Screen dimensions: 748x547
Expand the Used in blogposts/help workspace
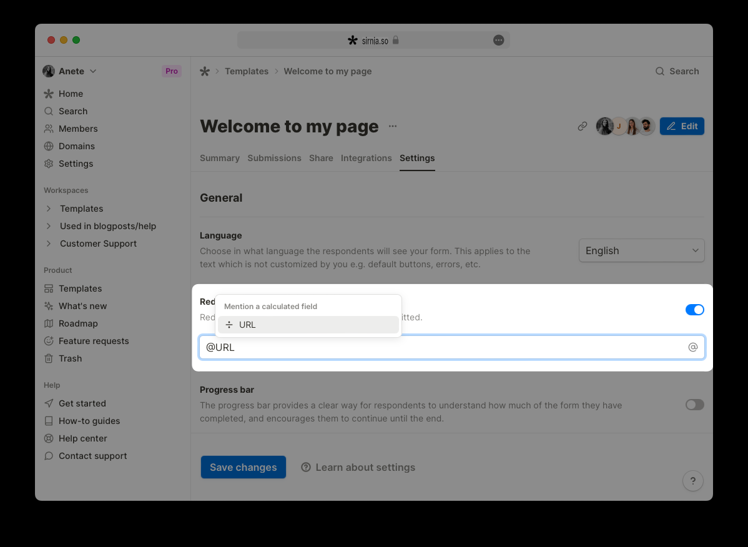(x=49, y=226)
